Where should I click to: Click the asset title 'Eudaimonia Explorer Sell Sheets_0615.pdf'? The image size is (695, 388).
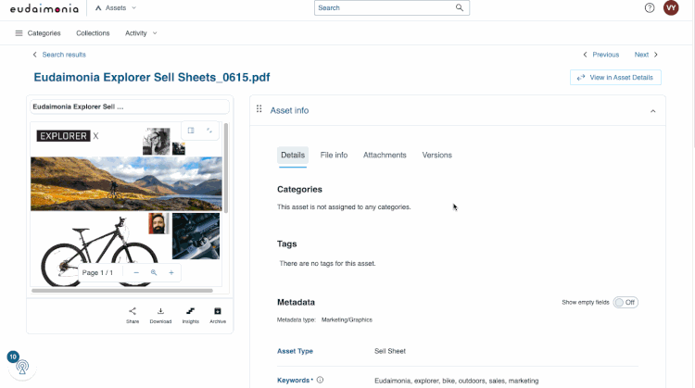(x=152, y=78)
